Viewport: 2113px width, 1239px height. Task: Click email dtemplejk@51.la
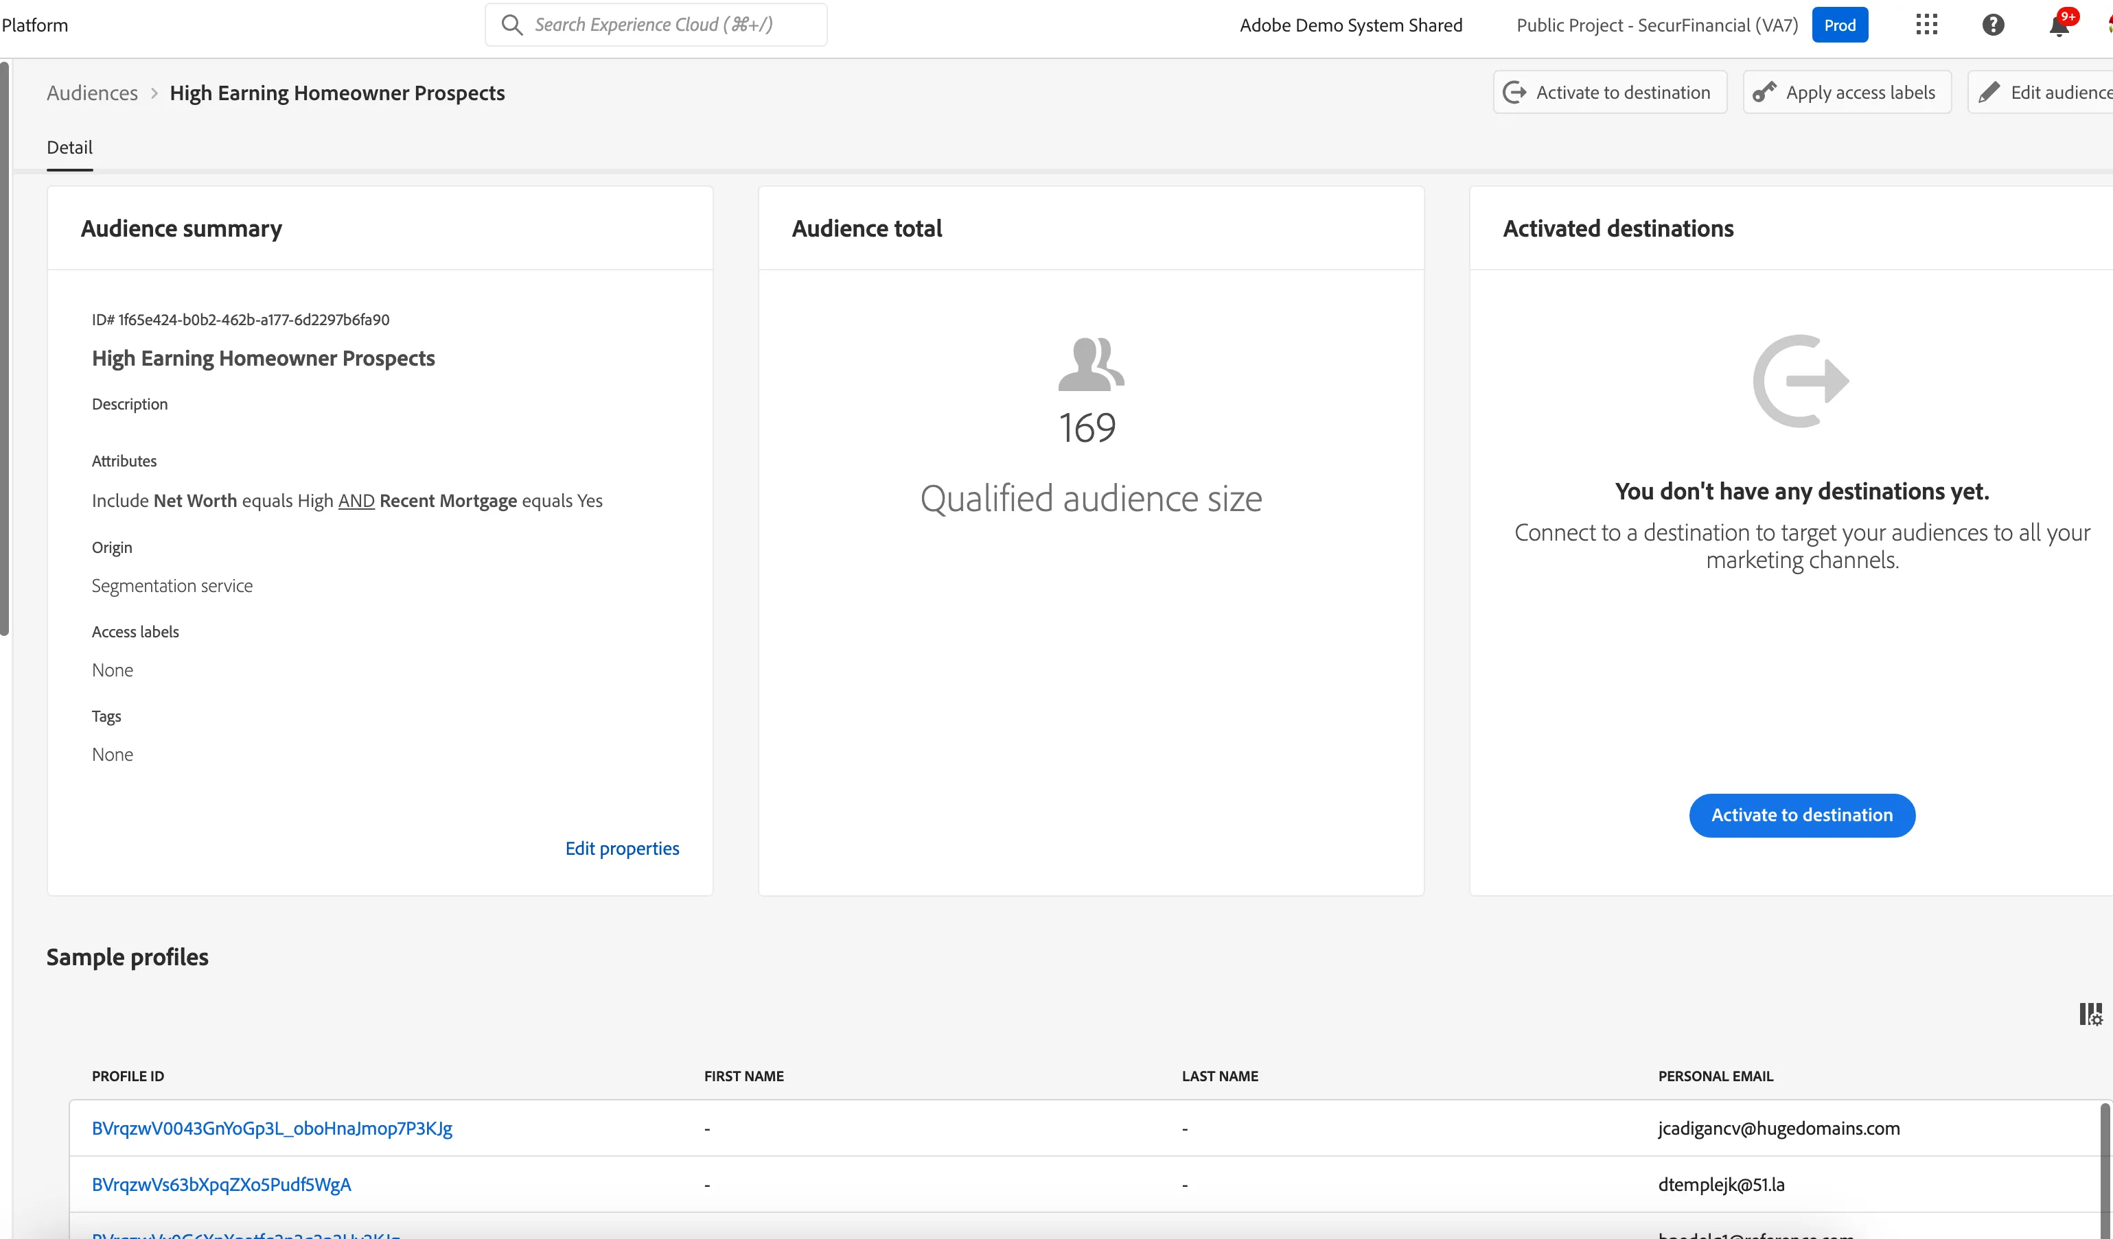point(1722,1185)
